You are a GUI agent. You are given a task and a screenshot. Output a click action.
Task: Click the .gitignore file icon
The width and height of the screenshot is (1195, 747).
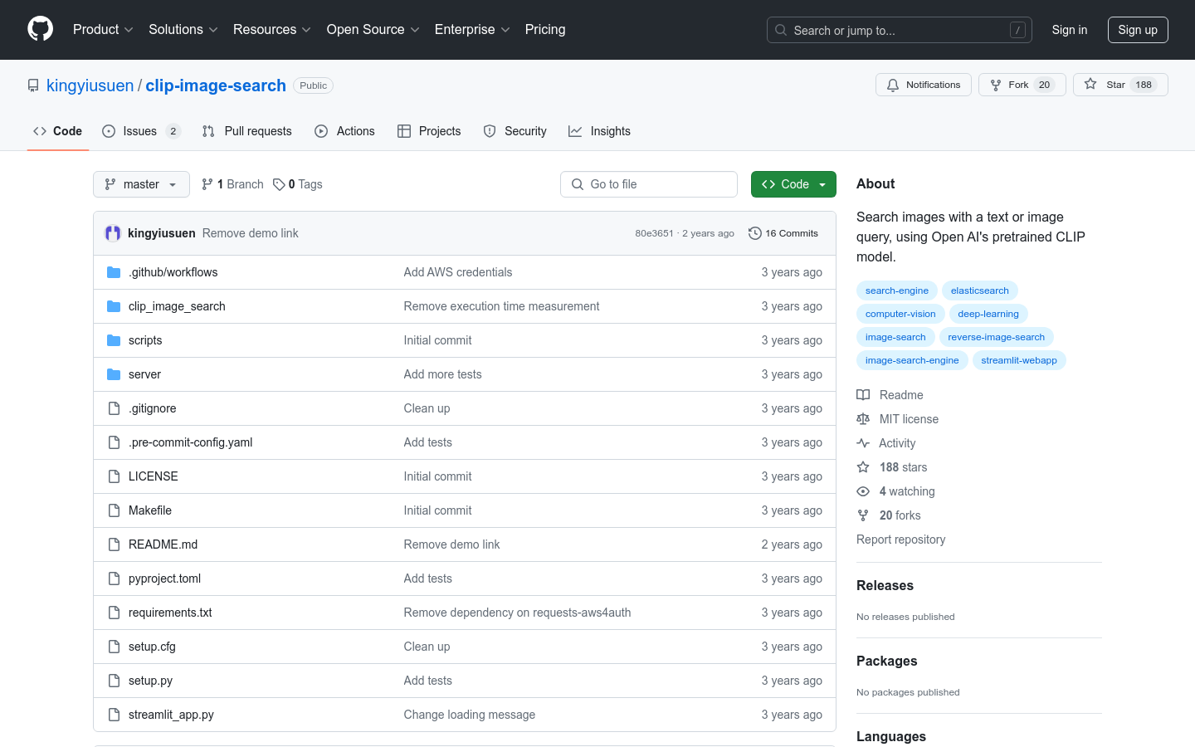114,408
